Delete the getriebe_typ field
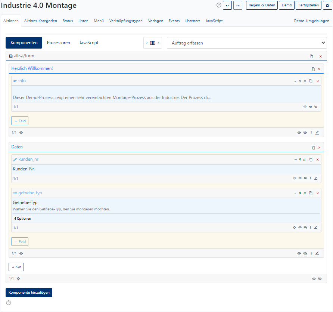 click(x=318, y=193)
